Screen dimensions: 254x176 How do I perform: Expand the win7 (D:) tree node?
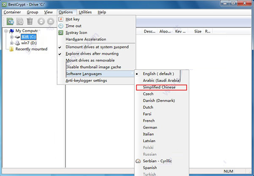click(12, 43)
